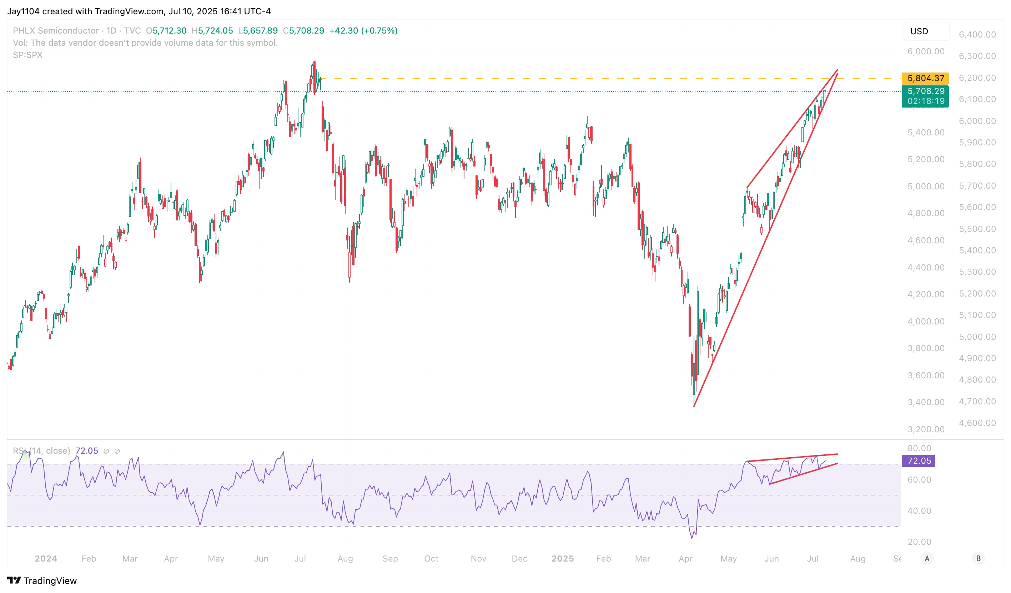Screen dimensions: 1011x593
Task: Click the Jay1104 TradingView.com attribution text
Action: pos(139,11)
